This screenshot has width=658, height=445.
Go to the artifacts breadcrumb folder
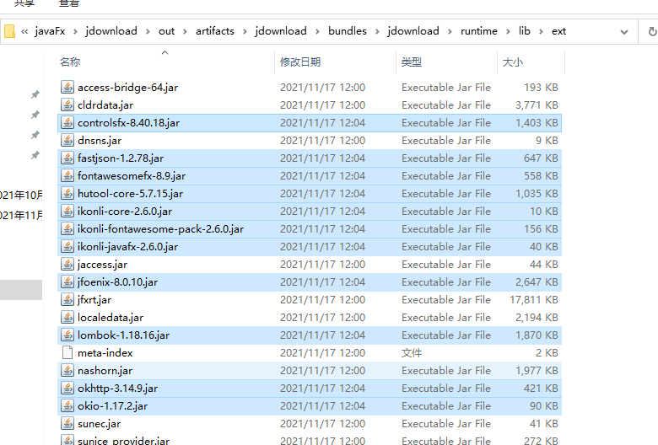pyautogui.click(x=215, y=31)
